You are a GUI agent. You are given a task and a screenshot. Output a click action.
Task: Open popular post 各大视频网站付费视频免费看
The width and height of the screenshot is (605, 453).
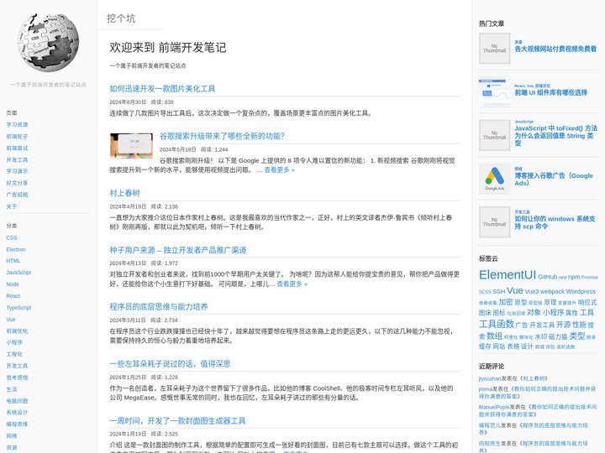click(x=555, y=49)
